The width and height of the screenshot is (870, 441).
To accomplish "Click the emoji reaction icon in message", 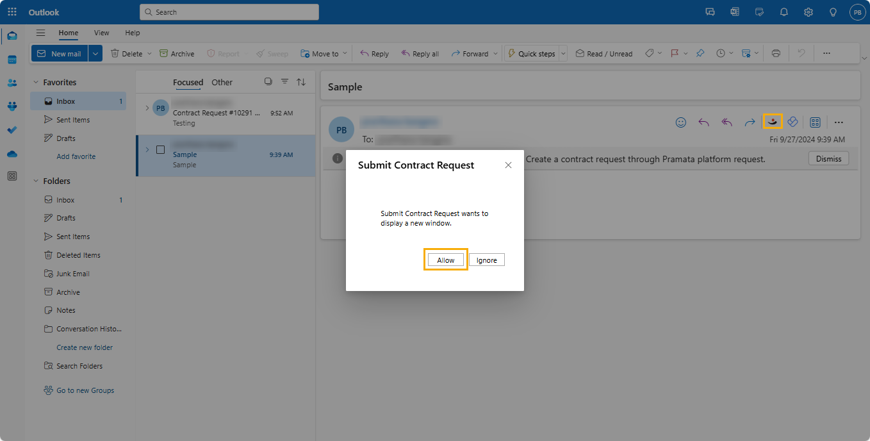I will click(x=681, y=122).
